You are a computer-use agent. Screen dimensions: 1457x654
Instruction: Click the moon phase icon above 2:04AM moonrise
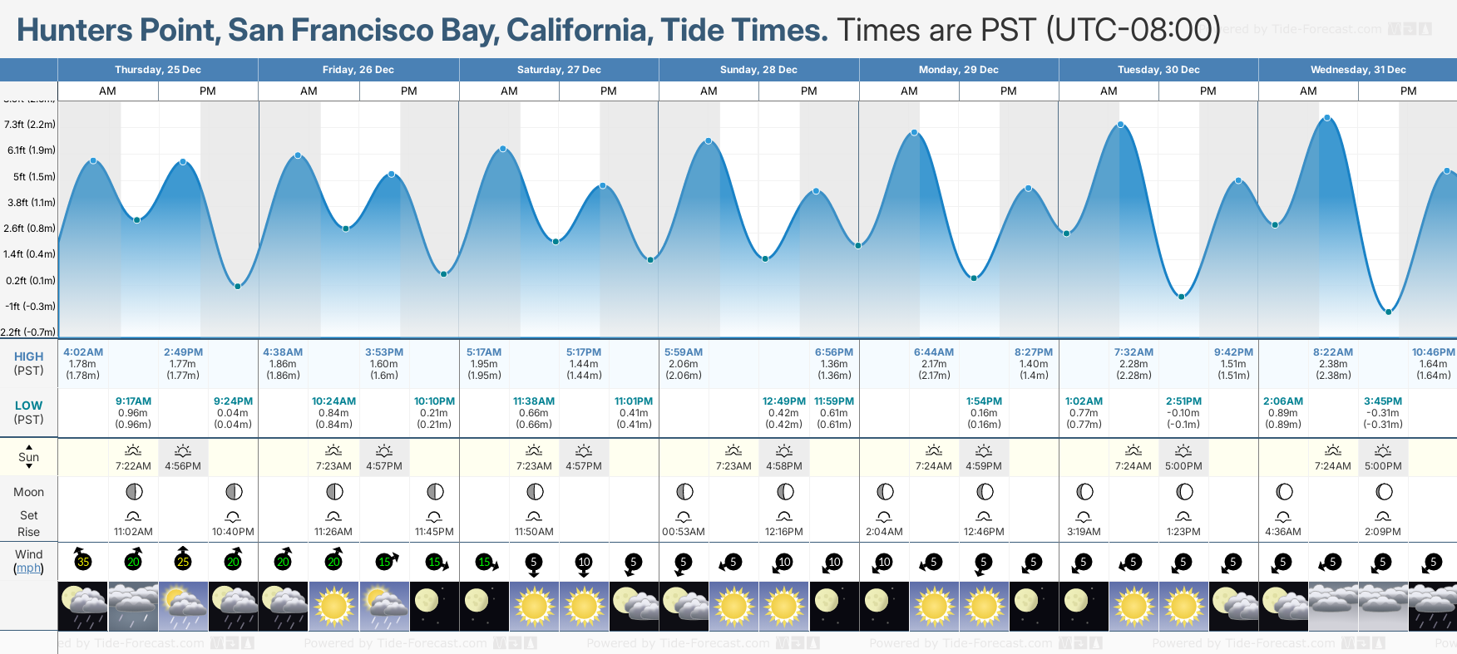(885, 492)
